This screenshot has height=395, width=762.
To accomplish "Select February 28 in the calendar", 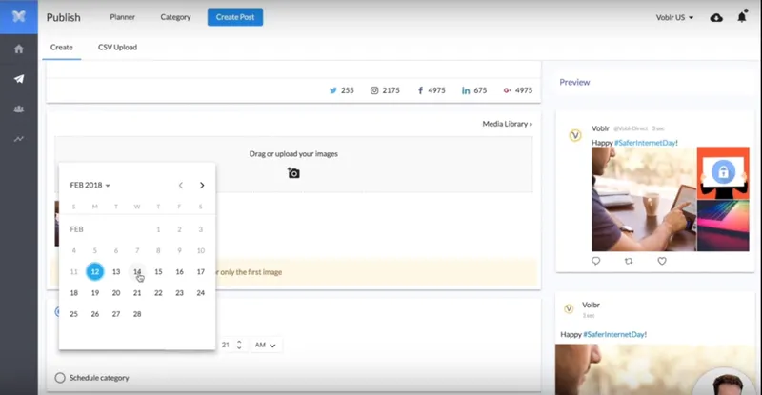I will [137, 314].
